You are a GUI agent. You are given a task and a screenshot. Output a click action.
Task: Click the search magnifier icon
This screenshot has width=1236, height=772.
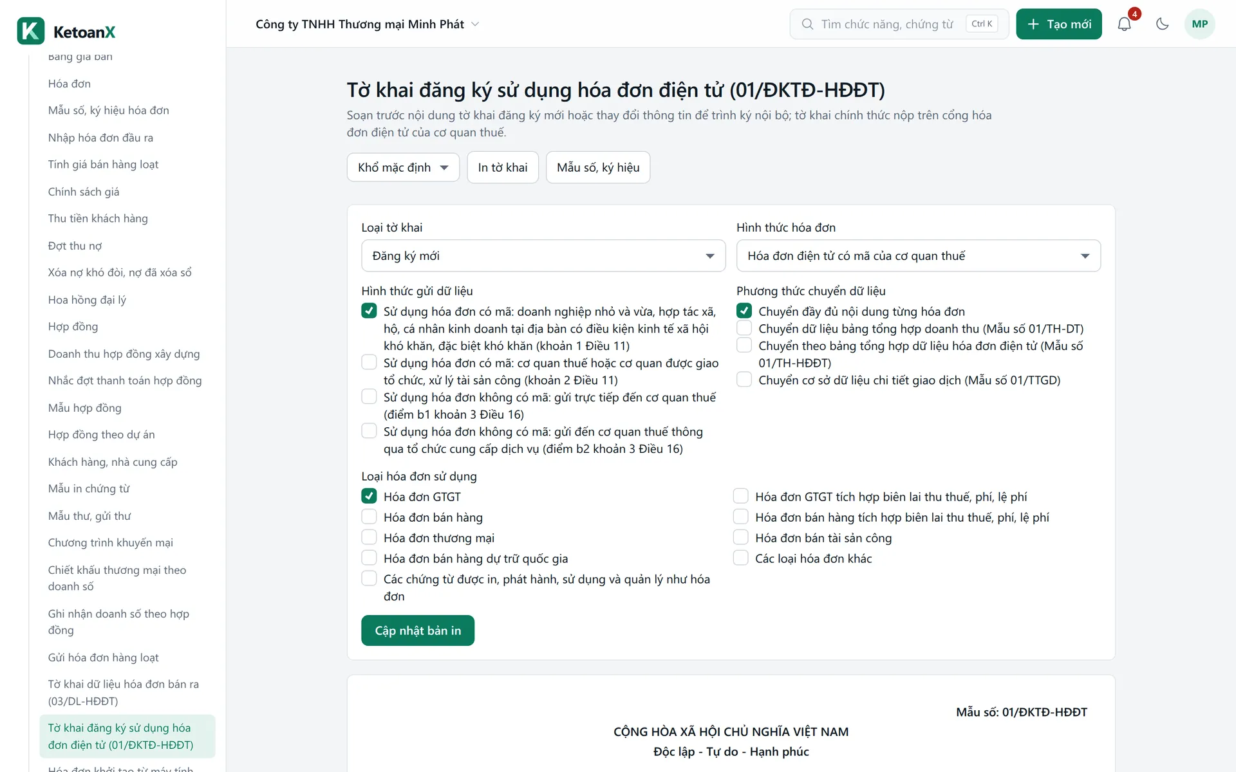807,24
